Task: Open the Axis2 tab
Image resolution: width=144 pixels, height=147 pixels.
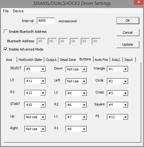Action: (x=116, y=60)
